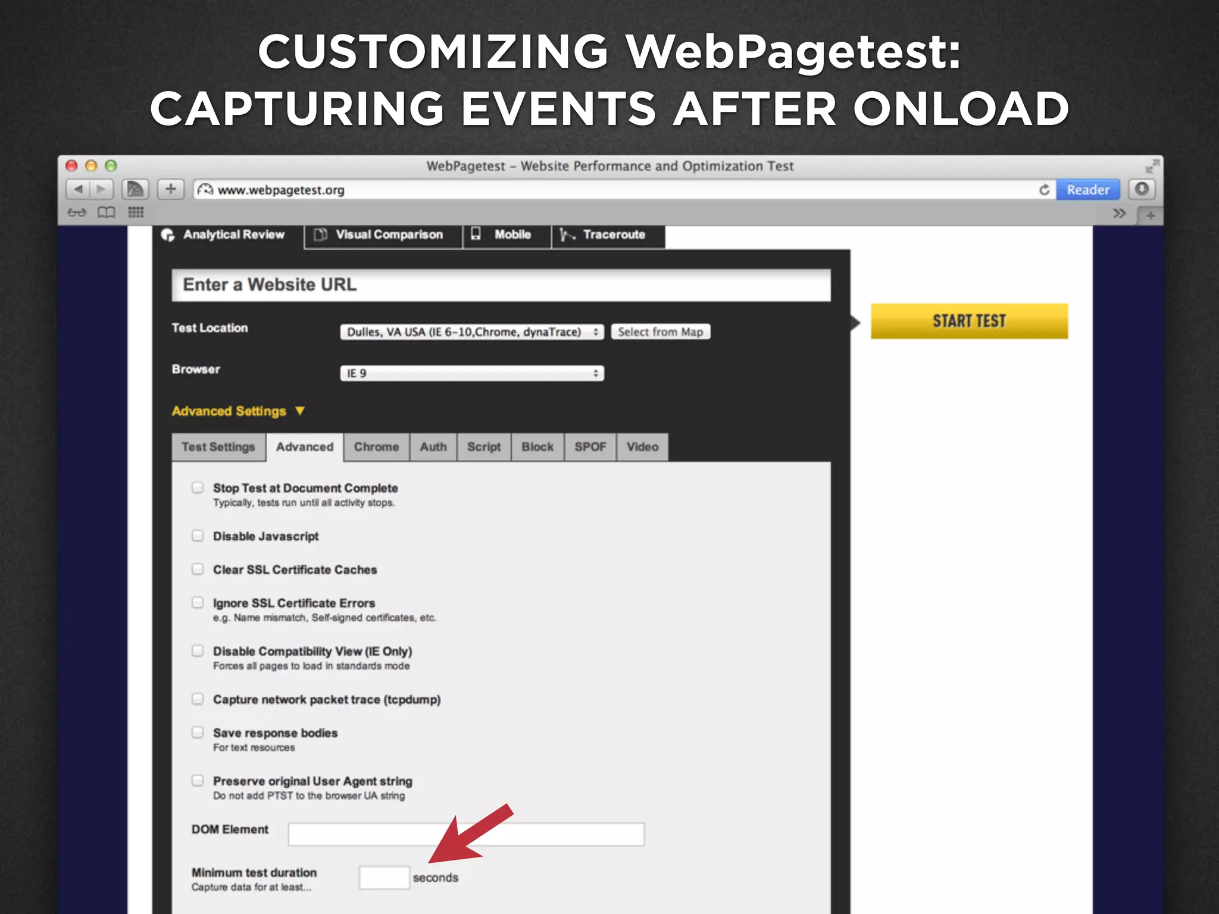This screenshot has height=914, width=1219.
Task: Click the Traceroute graph icon
Action: click(x=567, y=235)
